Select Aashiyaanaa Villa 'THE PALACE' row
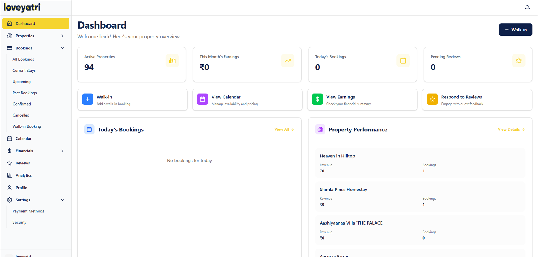 click(420, 230)
